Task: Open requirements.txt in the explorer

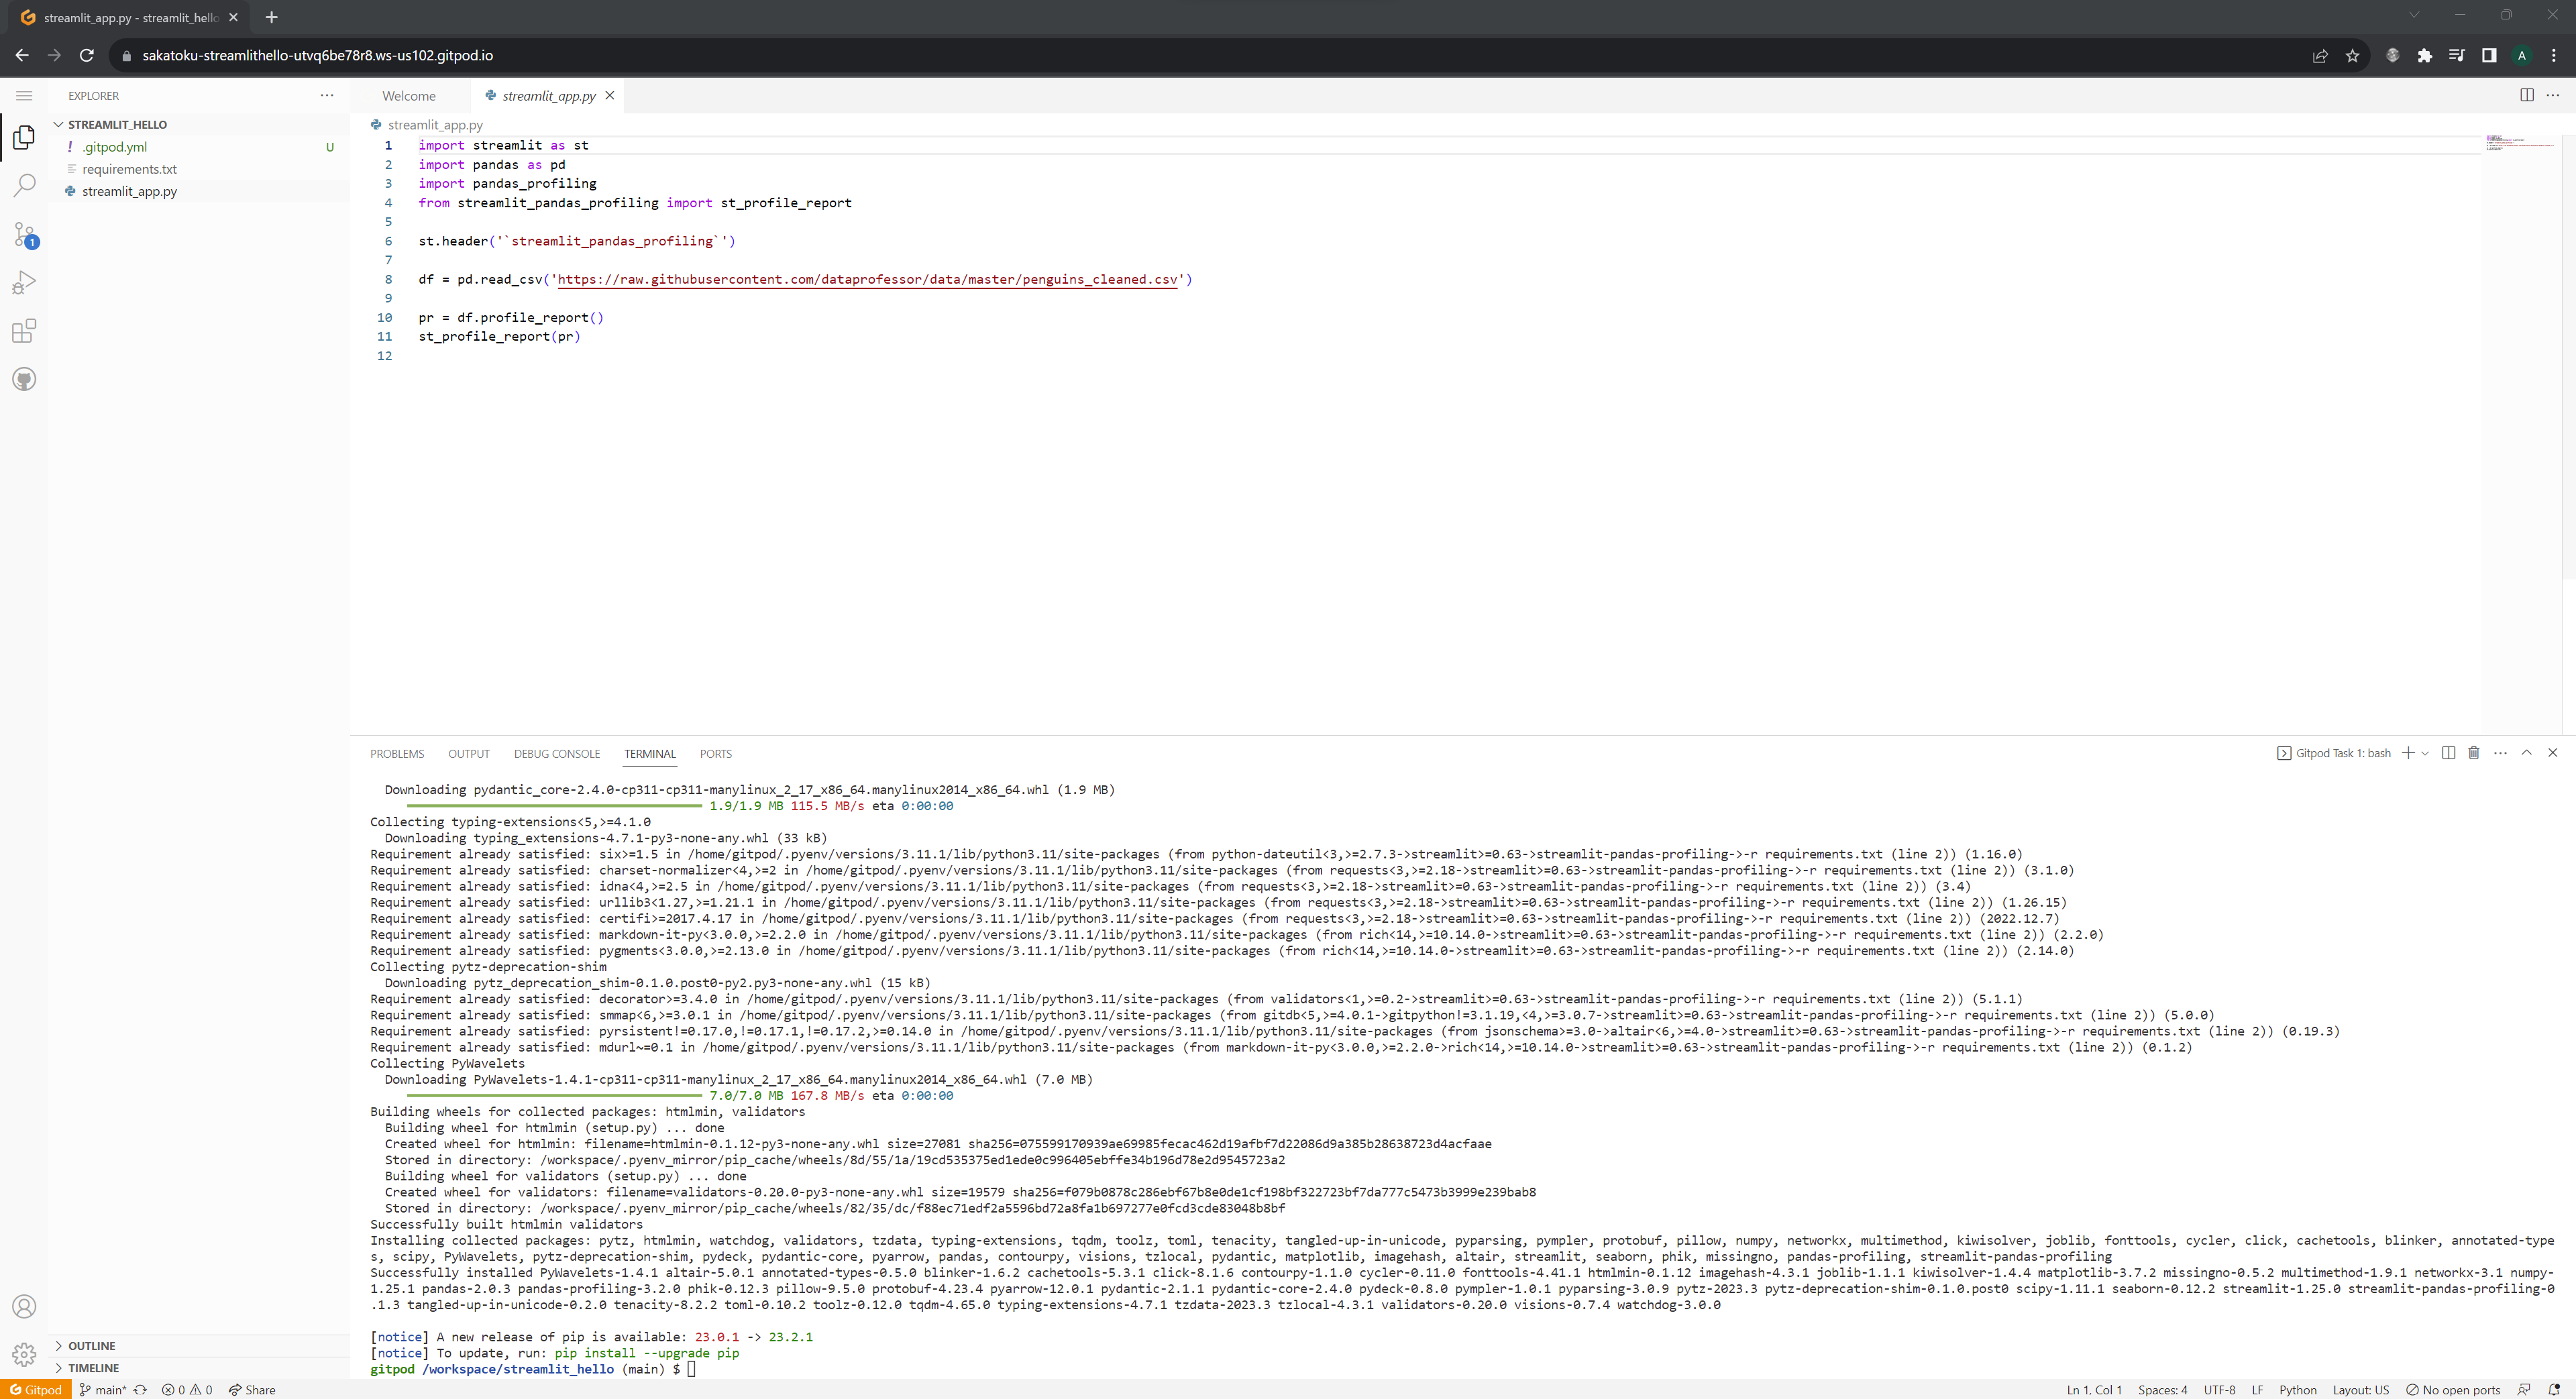Action: [x=129, y=169]
